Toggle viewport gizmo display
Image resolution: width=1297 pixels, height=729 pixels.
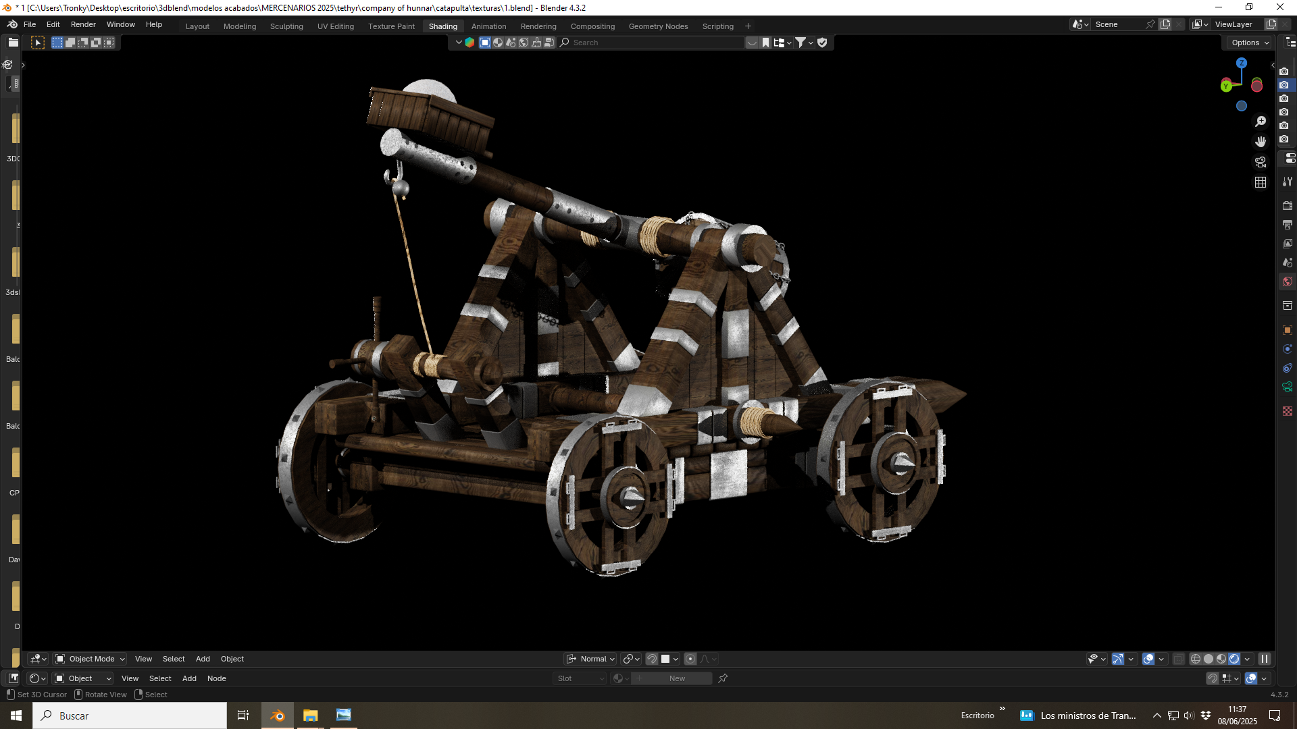(x=1118, y=659)
